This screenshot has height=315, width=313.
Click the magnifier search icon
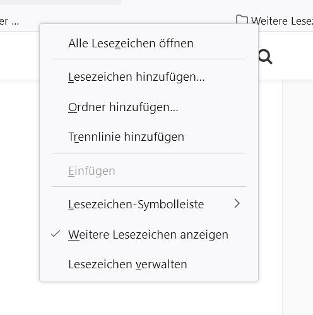(265, 57)
